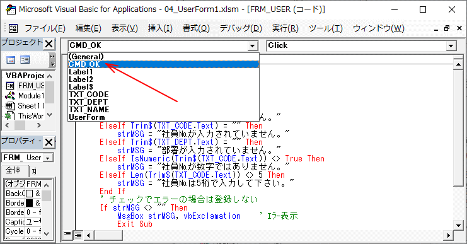The width and height of the screenshot is (467, 244).
Task: Choose Label1 from the object list
Action: (x=163, y=72)
